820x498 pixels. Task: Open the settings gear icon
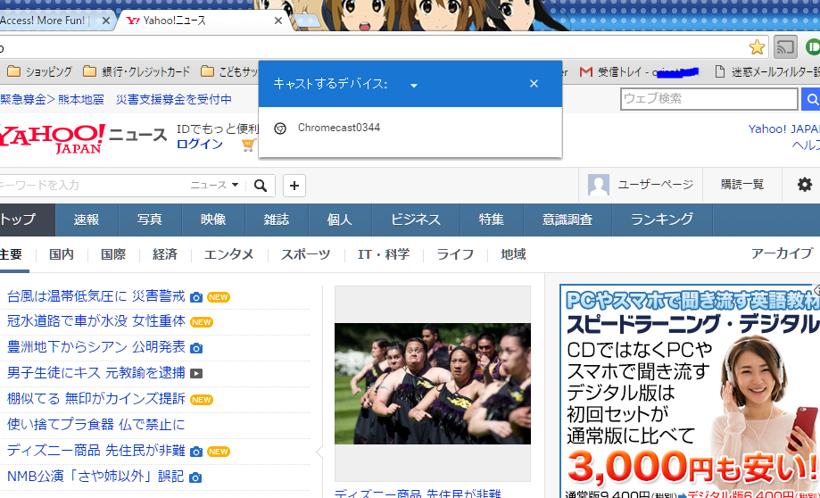pos(804,185)
